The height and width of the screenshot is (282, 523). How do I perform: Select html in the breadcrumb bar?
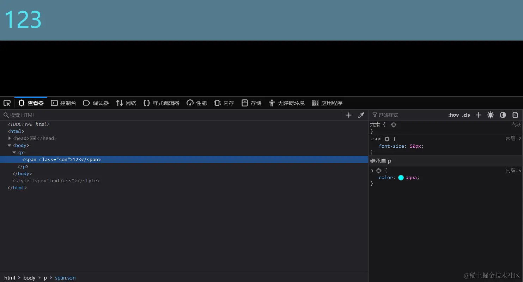[10, 278]
